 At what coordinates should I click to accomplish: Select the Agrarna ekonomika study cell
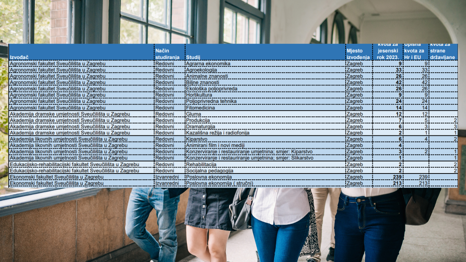tap(265, 64)
